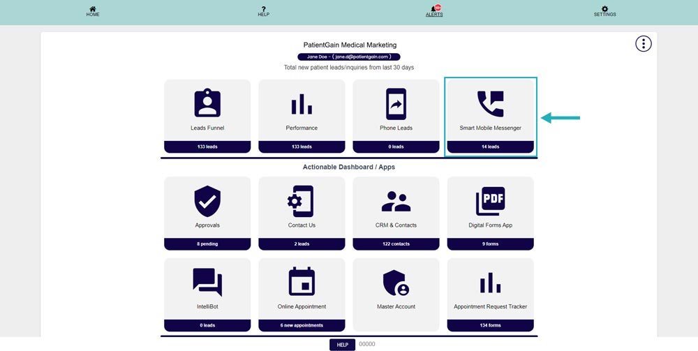Open Alerts in the top navigation
This screenshot has width=698, height=351.
434,11
